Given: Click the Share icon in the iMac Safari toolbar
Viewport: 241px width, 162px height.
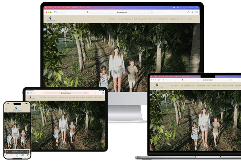Looking at the screenshot, I should (x=188, y=12).
